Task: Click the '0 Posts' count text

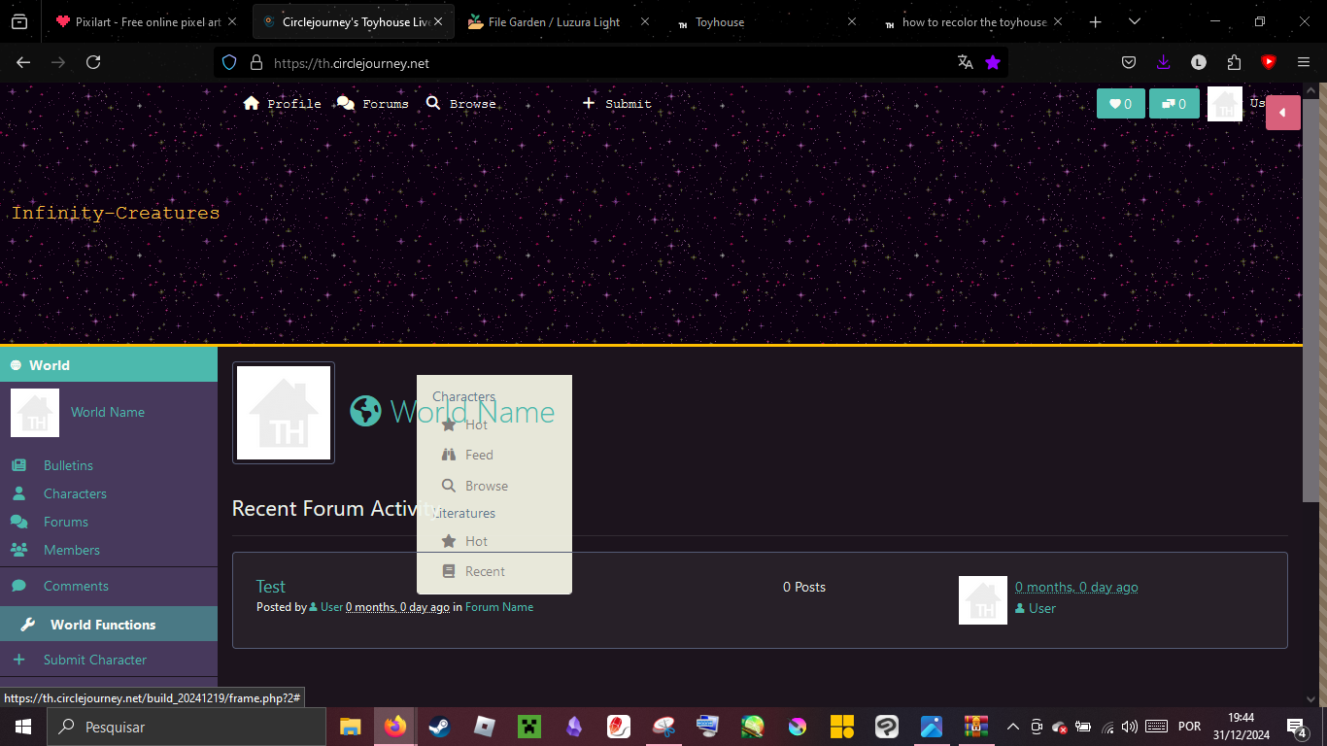Action: pos(804,587)
